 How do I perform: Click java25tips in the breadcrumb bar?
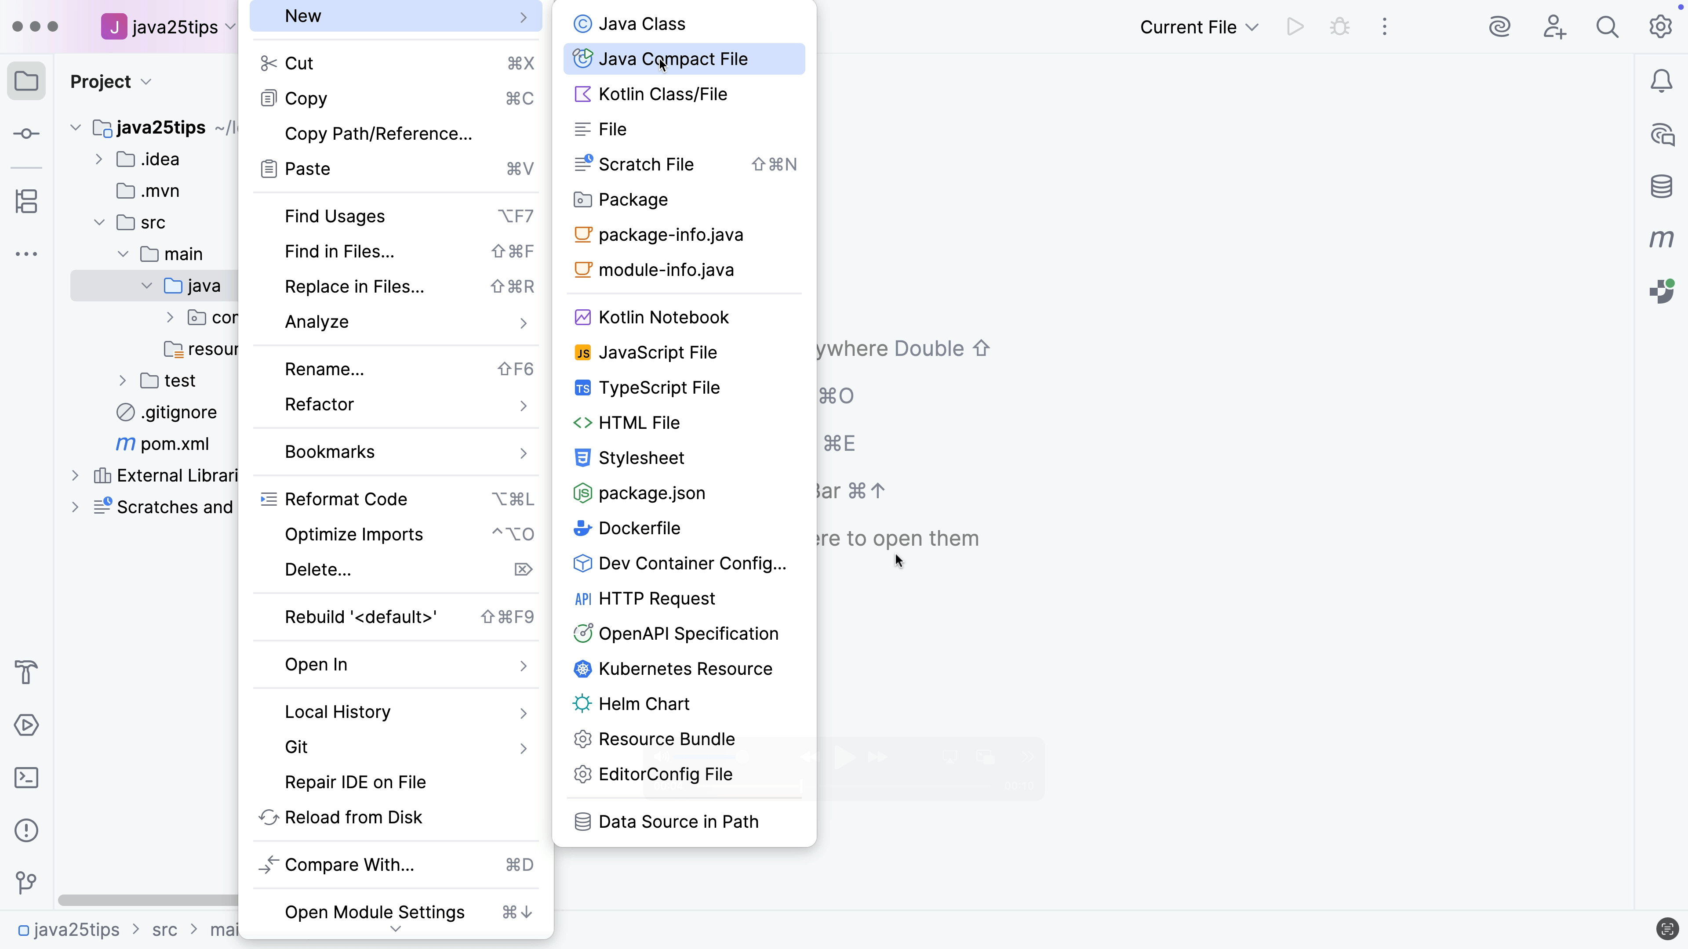pyautogui.click(x=76, y=929)
